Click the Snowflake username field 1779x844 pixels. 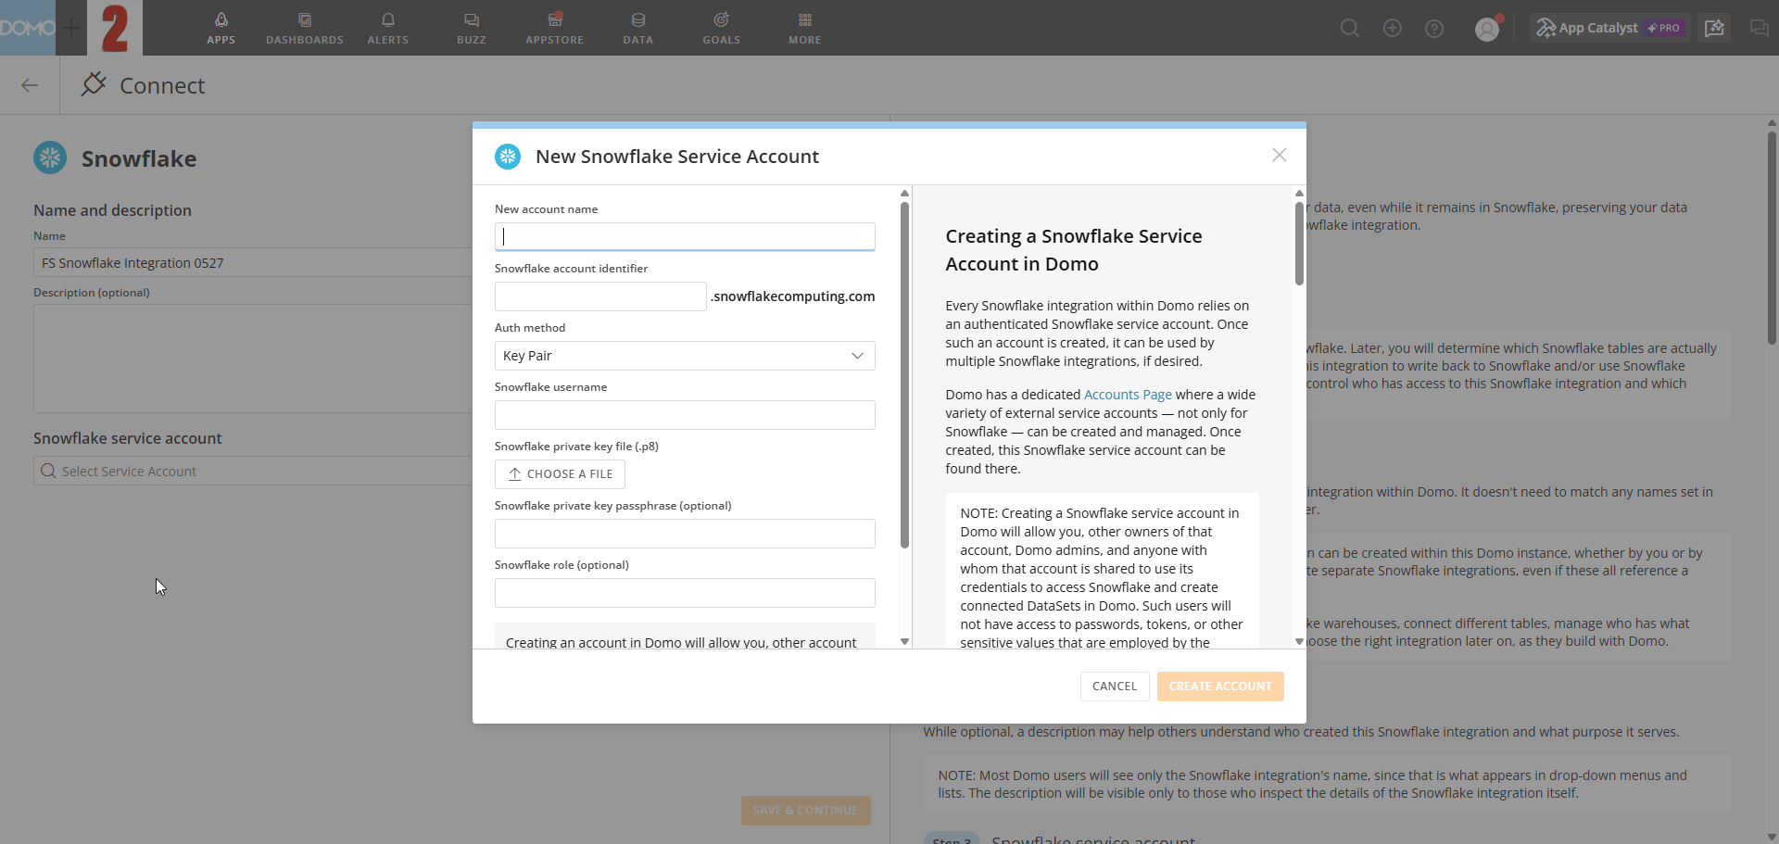coord(685,415)
